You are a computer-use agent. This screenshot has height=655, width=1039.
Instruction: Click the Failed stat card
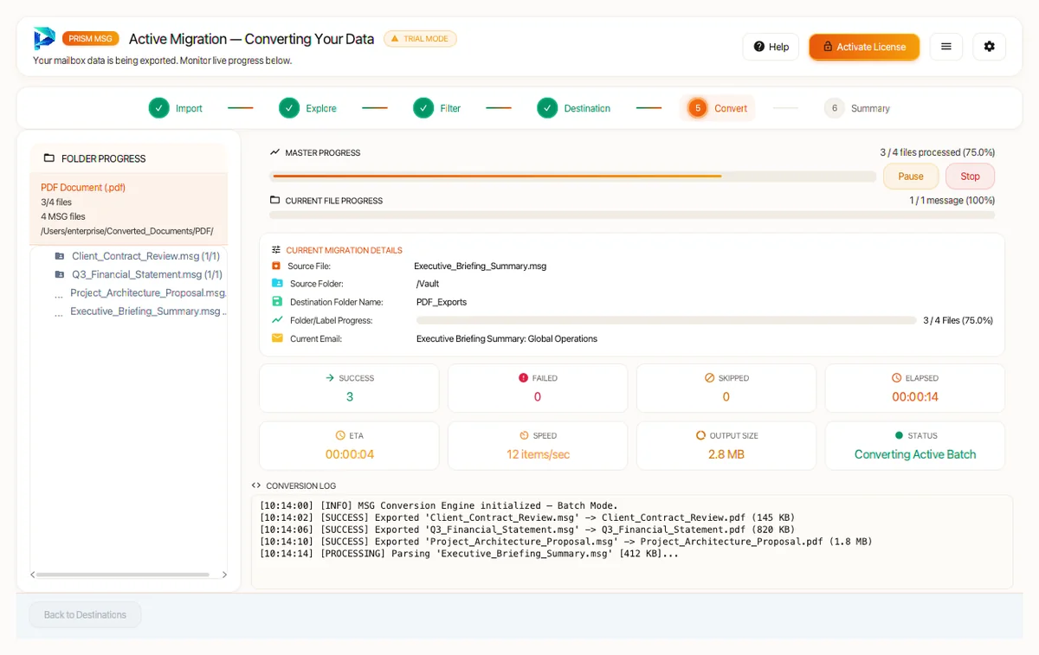538,388
